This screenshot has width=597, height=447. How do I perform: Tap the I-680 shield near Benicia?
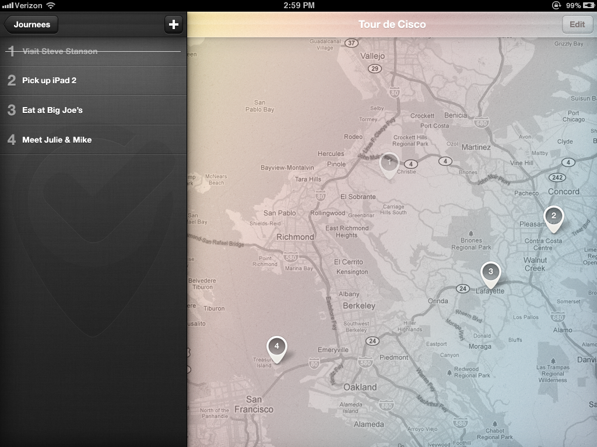point(481,123)
